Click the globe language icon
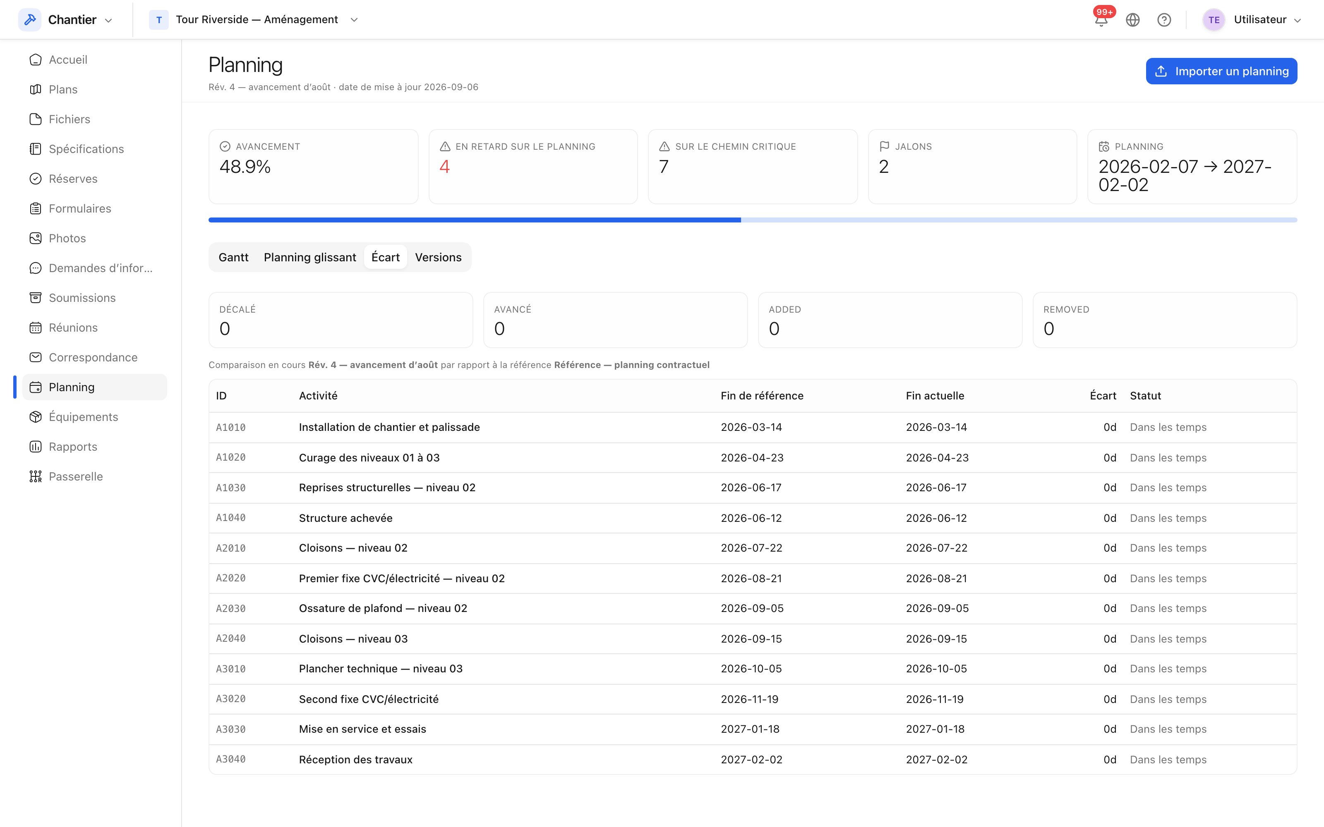 (x=1132, y=20)
